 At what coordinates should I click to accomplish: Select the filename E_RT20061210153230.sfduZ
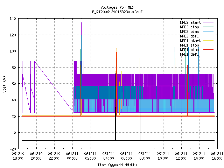[117, 12]
